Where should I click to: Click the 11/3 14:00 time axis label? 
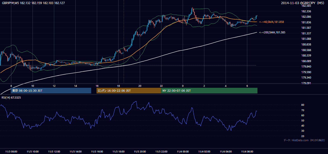point(75,152)
